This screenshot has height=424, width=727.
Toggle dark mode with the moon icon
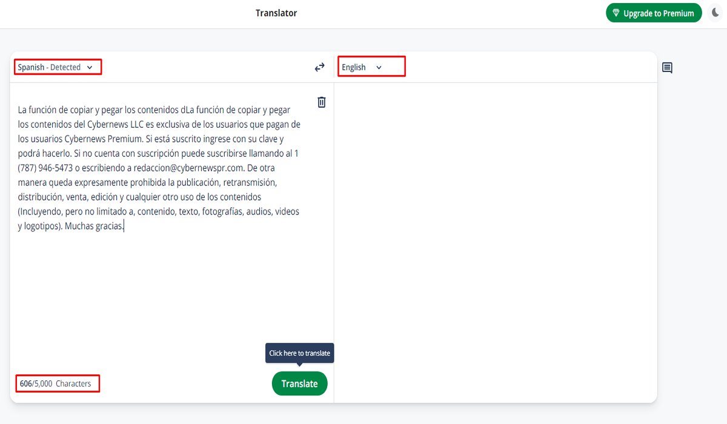tap(714, 13)
